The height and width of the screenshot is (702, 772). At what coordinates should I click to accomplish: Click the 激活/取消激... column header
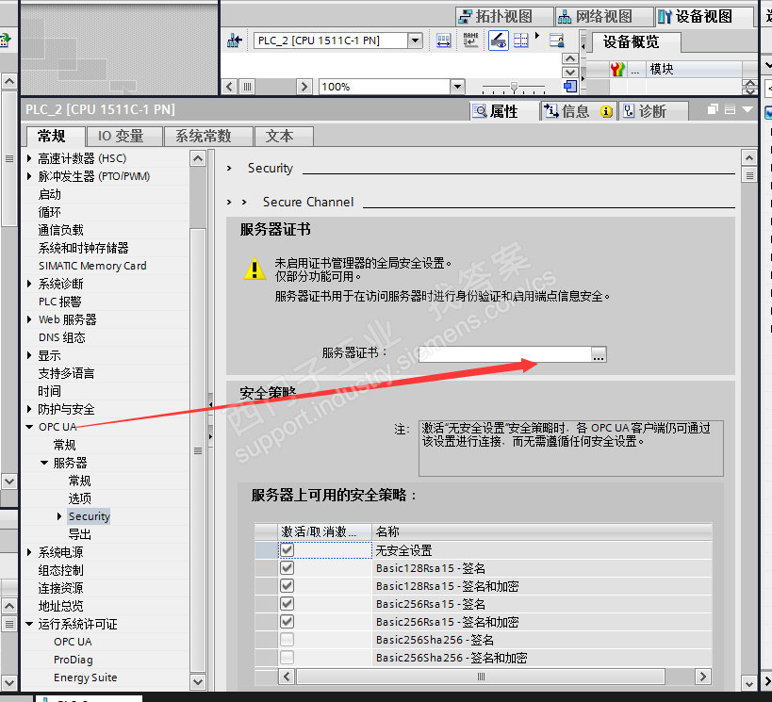coord(325,531)
